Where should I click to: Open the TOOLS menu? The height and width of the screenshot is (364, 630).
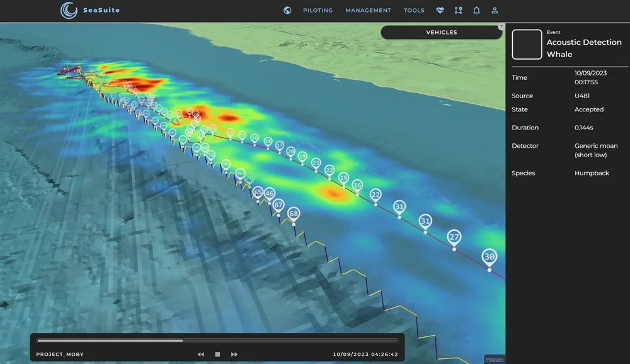[414, 11]
